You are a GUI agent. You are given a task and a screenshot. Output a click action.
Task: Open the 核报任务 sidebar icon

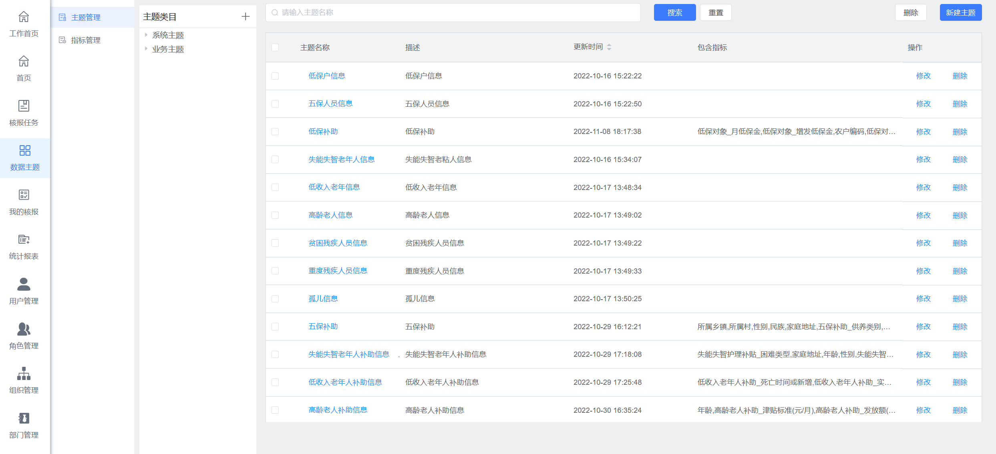point(24,106)
